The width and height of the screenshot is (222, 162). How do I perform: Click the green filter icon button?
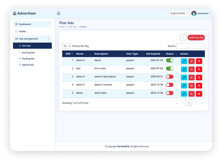pyautogui.click(x=183, y=38)
